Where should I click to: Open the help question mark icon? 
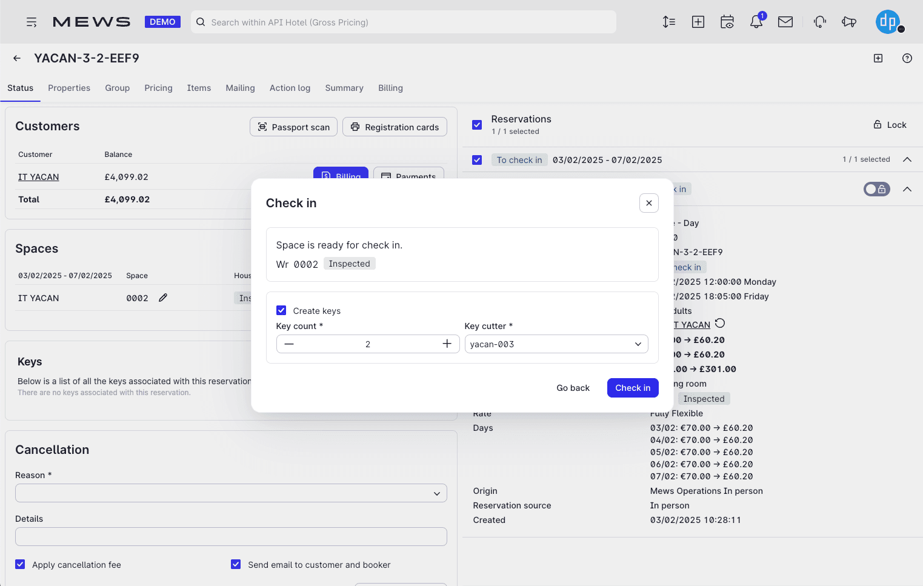pyautogui.click(x=907, y=58)
